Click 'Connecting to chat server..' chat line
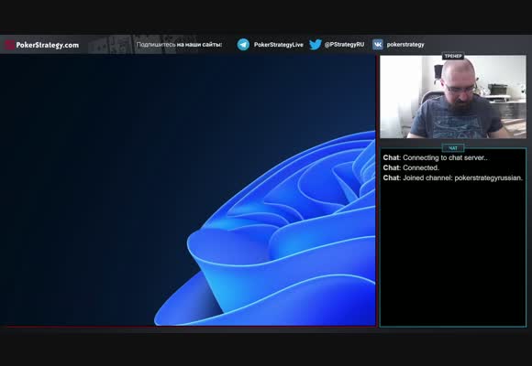Screen dimensions: 532x366 pos(436,157)
